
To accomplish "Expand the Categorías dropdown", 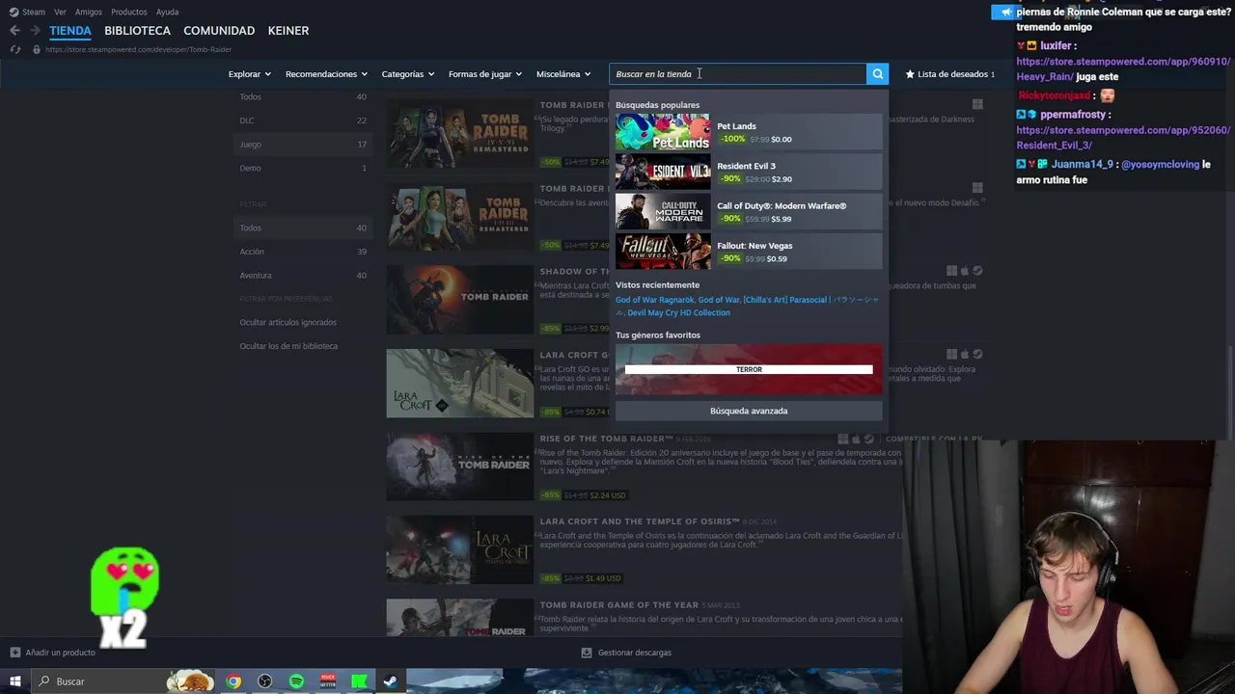I will (407, 74).
